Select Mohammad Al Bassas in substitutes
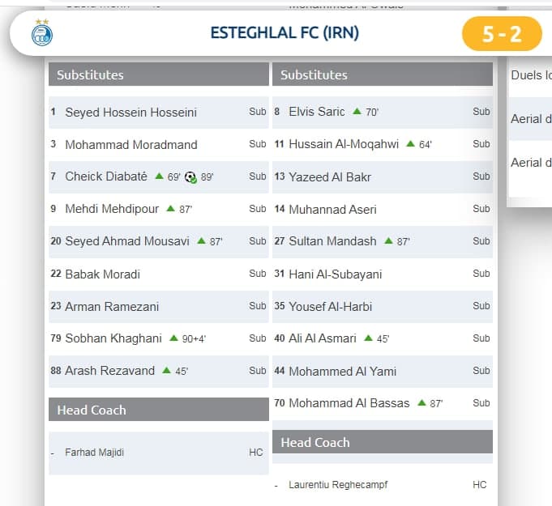Image resolution: width=552 pixels, height=506 pixels. [349, 403]
